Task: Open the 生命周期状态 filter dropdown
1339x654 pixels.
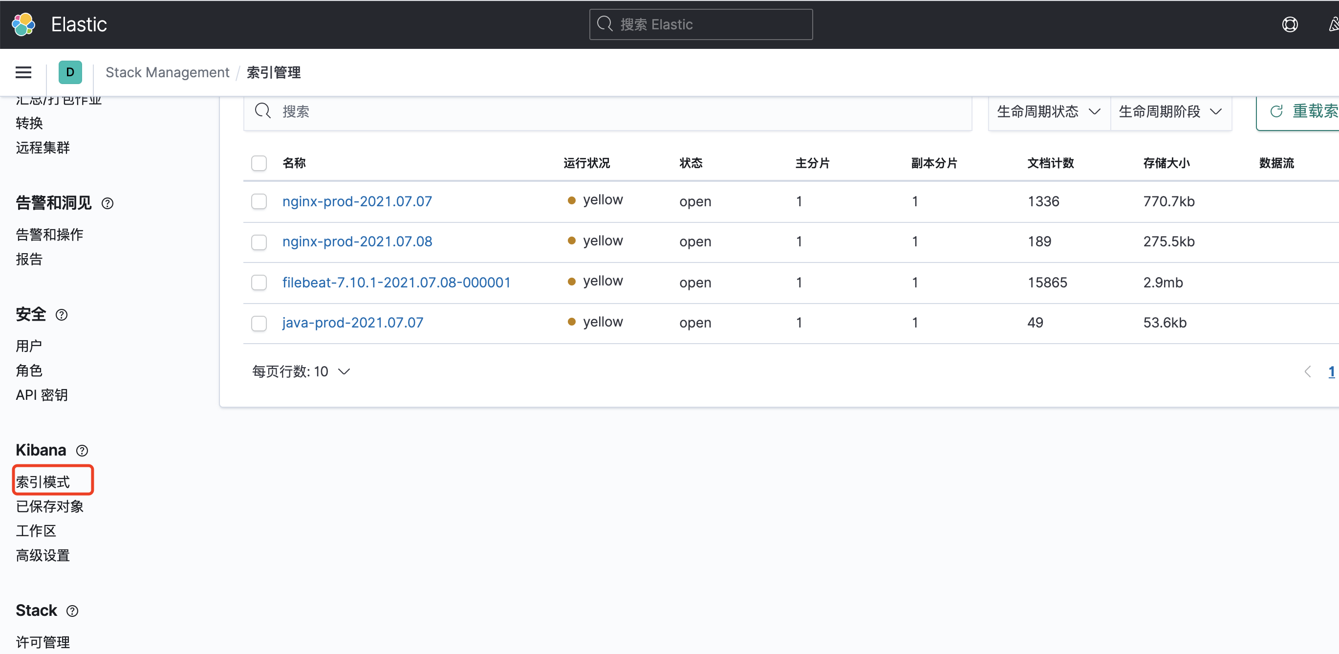Action: point(1049,111)
